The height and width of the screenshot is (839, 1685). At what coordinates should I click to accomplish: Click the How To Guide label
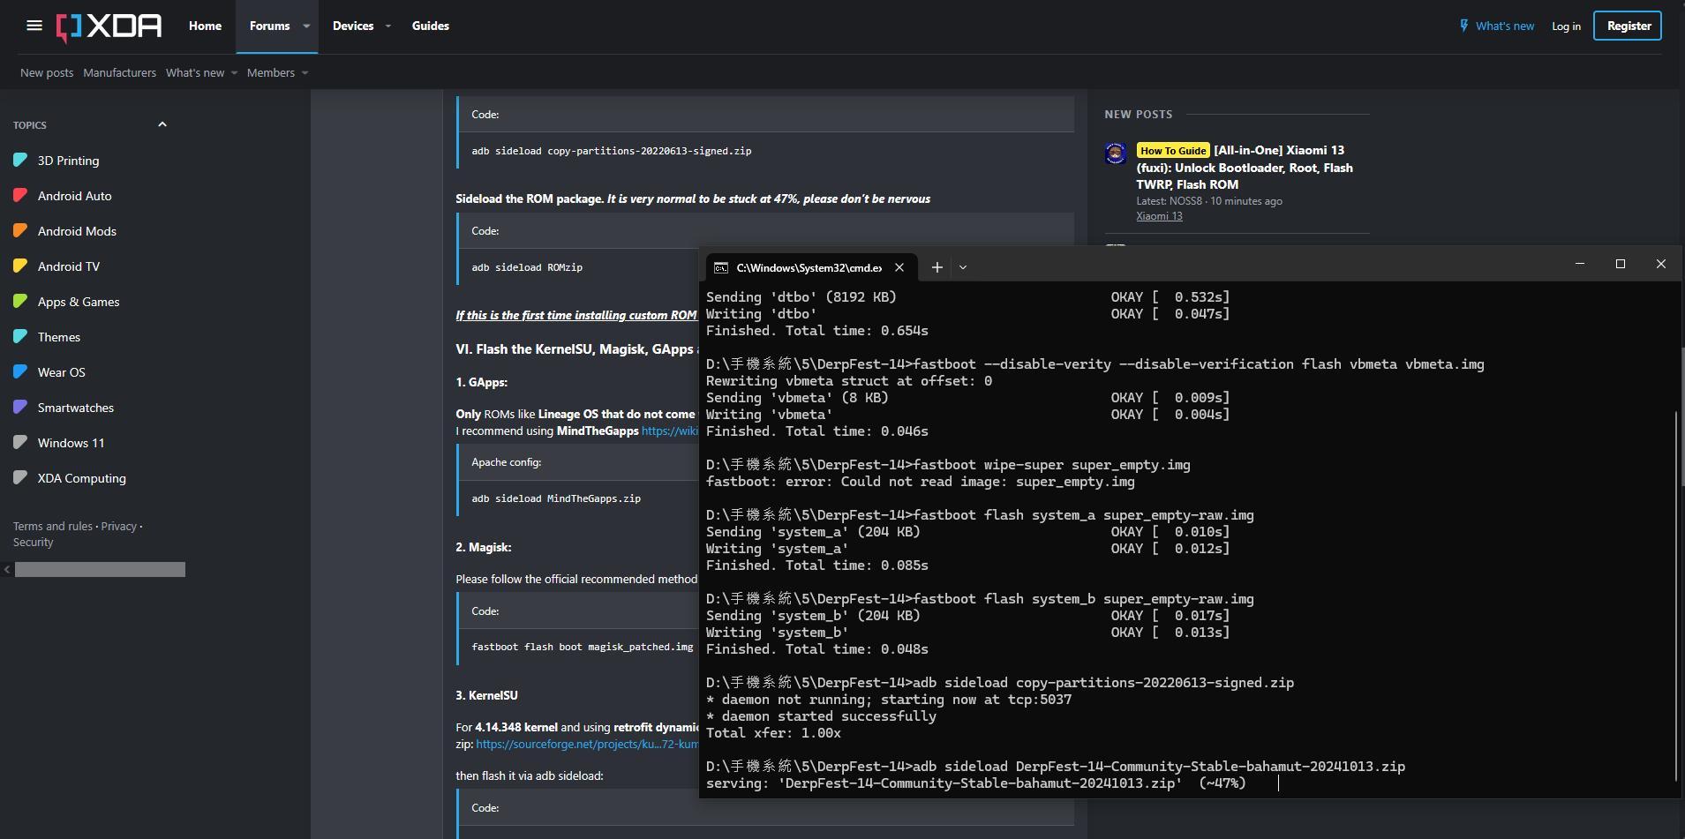tap(1173, 151)
